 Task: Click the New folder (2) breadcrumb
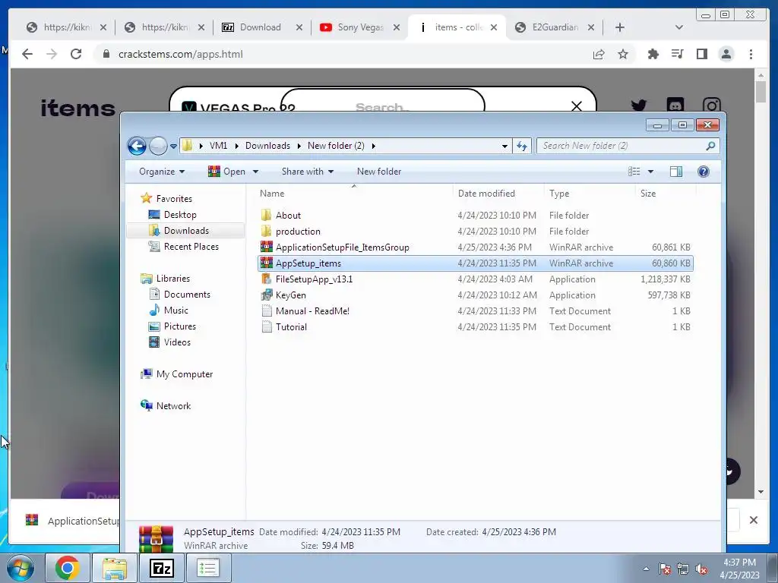(336, 146)
